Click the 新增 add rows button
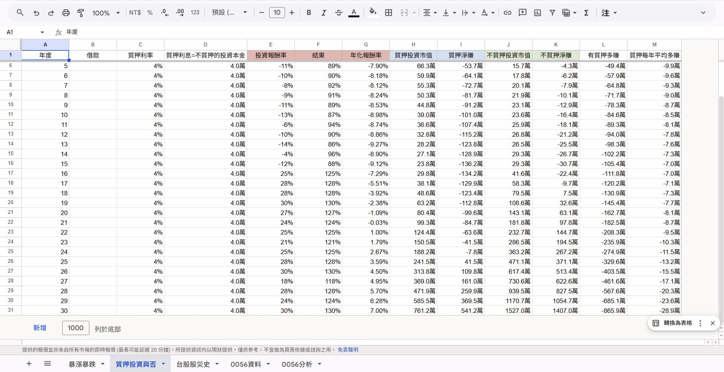 tap(40, 328)
